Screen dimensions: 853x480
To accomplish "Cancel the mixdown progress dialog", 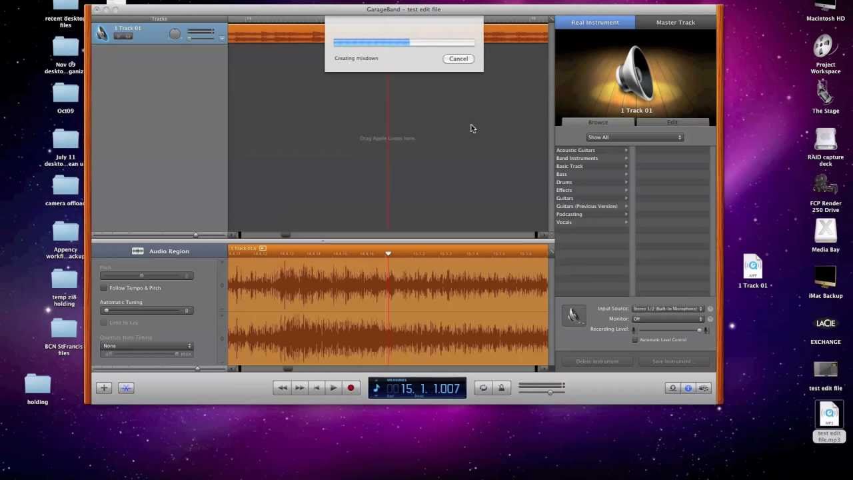I will [x=458, y=59].
